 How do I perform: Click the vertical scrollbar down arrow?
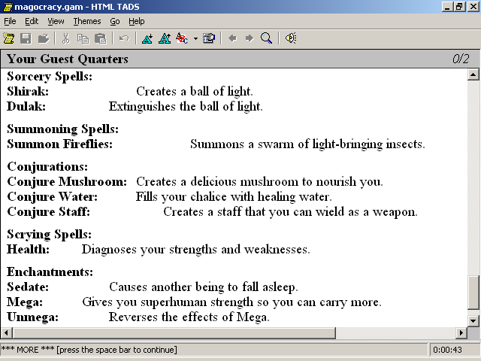click(x=473, y=320)
